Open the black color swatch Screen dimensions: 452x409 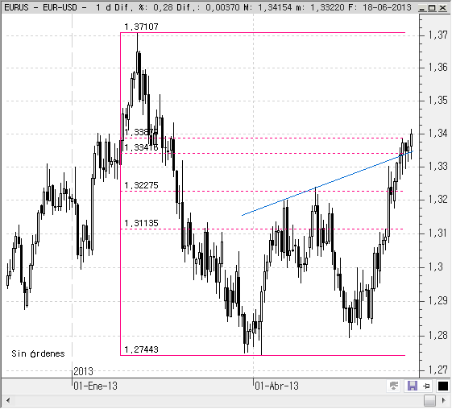point(443,386)
